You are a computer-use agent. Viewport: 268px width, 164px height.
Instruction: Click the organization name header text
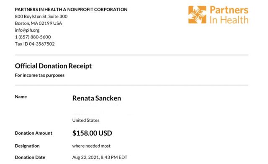coord(71,10)
